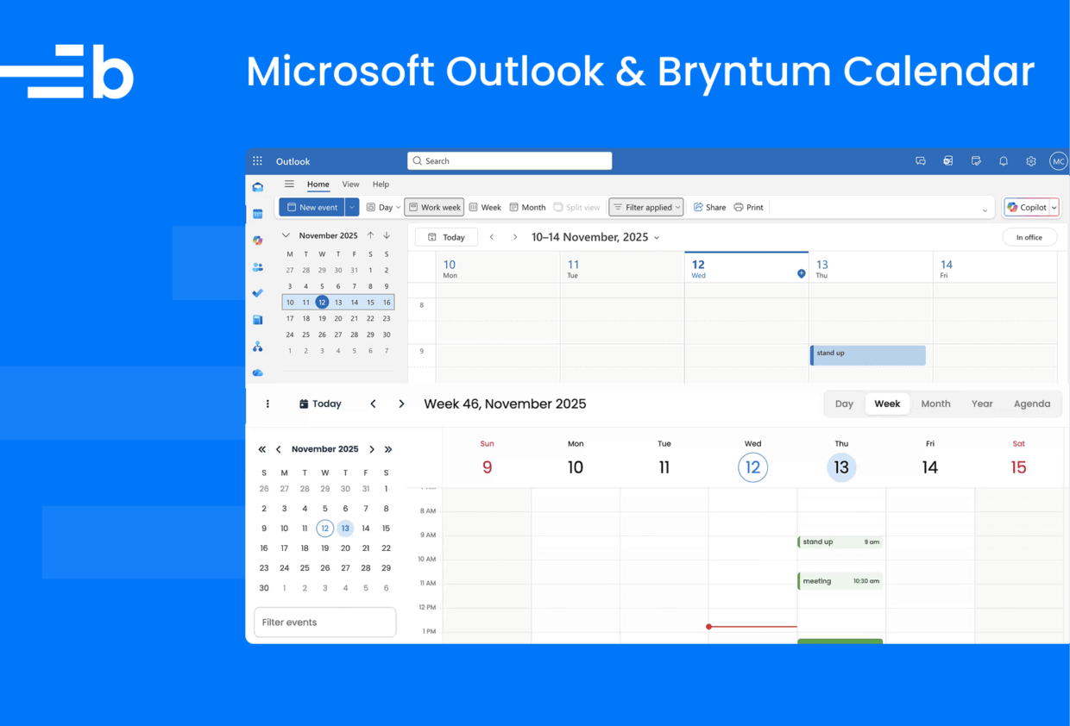Screen dimensions: 1070x726
Task: Open Outlook settings gear
Action: 1030,161
